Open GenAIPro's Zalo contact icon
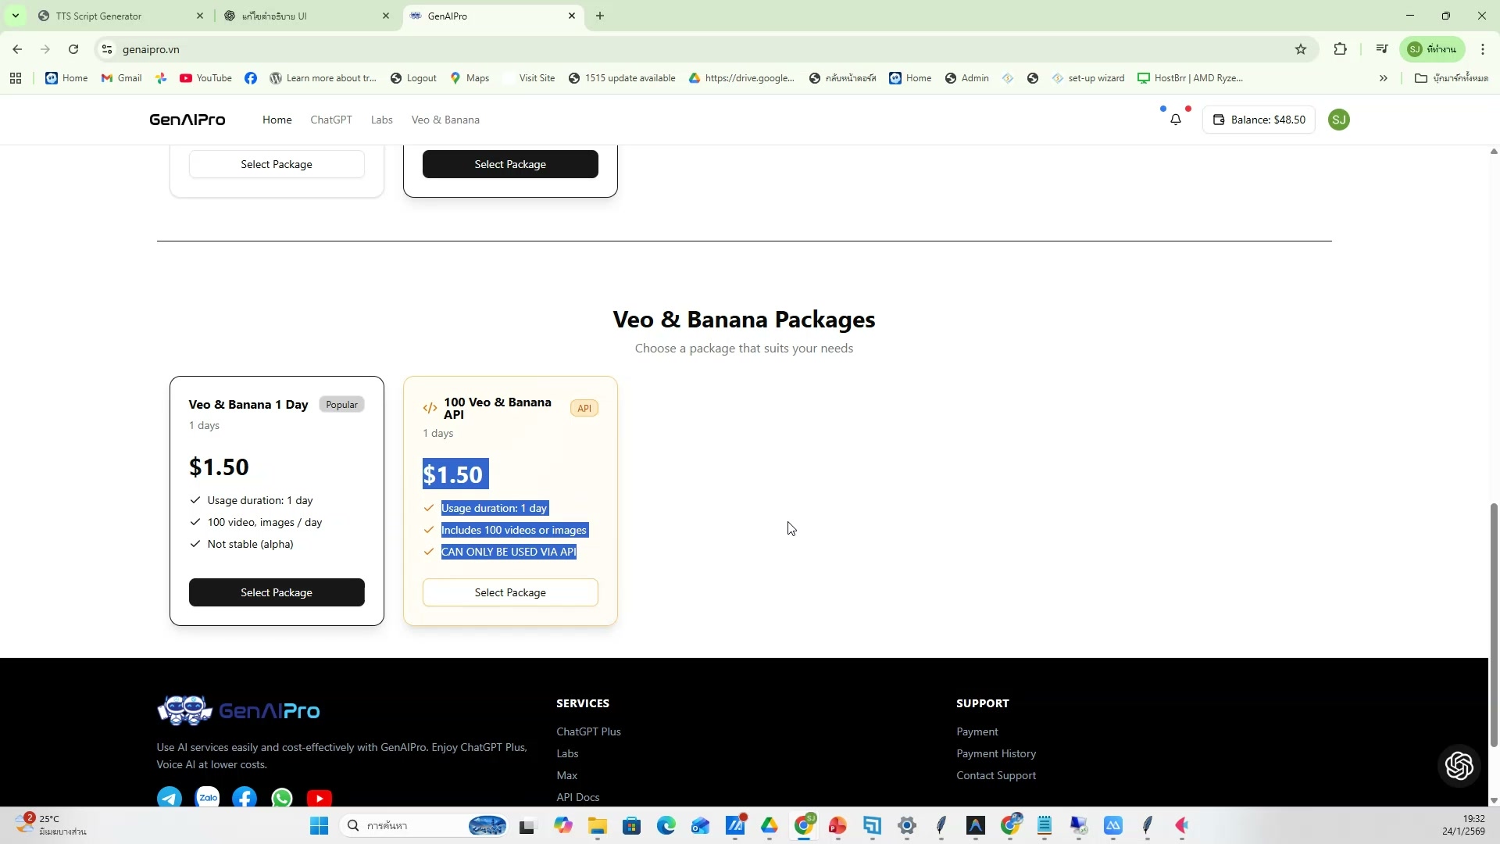 (x=206, y=798)
